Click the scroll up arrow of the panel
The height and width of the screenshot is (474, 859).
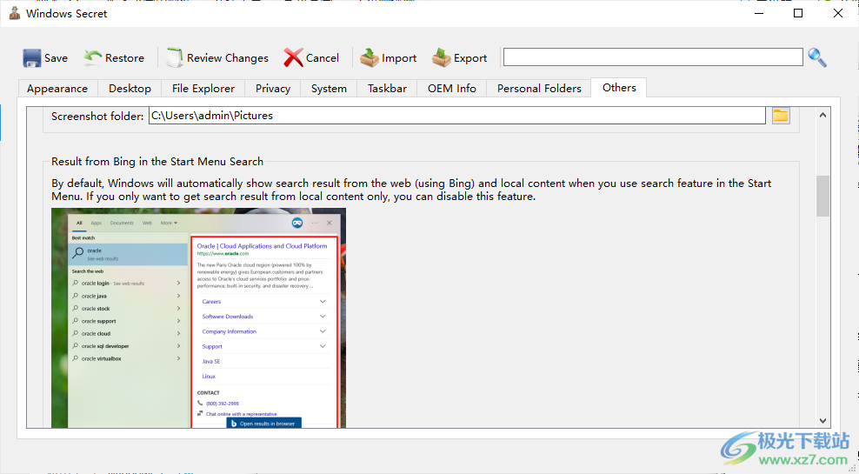tap(822, 115)
